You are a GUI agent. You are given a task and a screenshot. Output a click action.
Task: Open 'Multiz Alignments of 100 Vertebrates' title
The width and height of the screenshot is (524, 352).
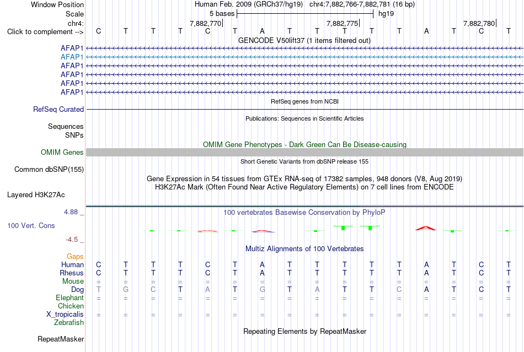[304, 248]
